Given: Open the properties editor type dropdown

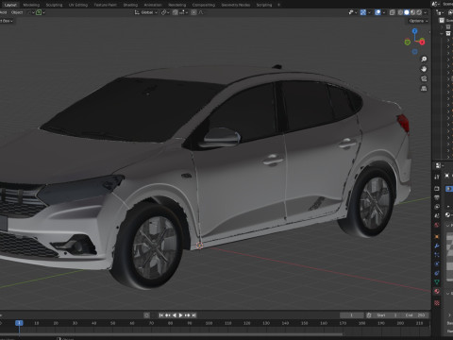Looking at the screenshot, I should point(439,165).
